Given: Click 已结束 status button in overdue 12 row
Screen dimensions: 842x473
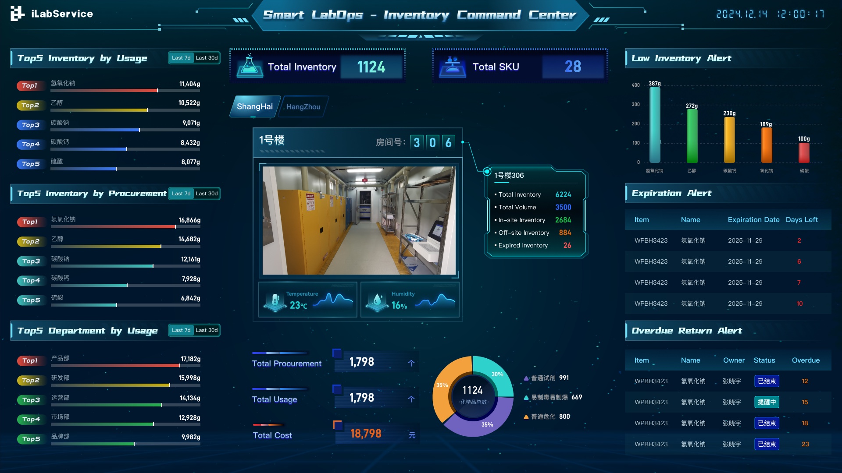Looking at the screenshot, I should 767,381.
